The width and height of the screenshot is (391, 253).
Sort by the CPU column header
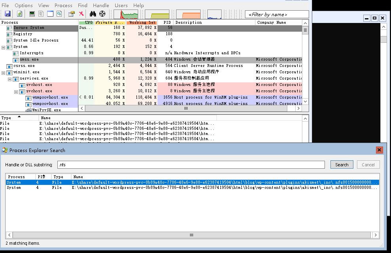pyautogui.click(x=86, y=23)
